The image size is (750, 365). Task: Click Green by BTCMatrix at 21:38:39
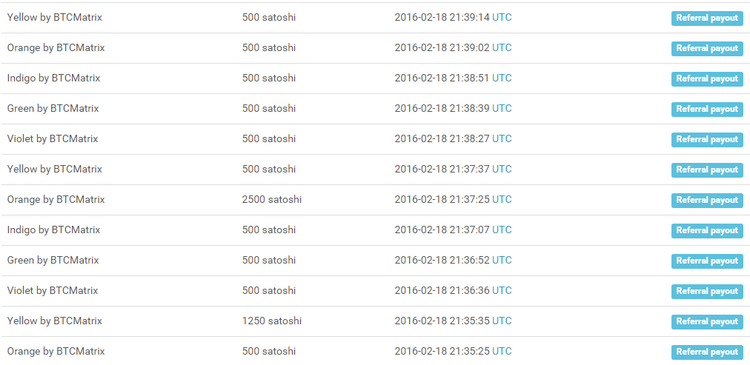[53, 108]
